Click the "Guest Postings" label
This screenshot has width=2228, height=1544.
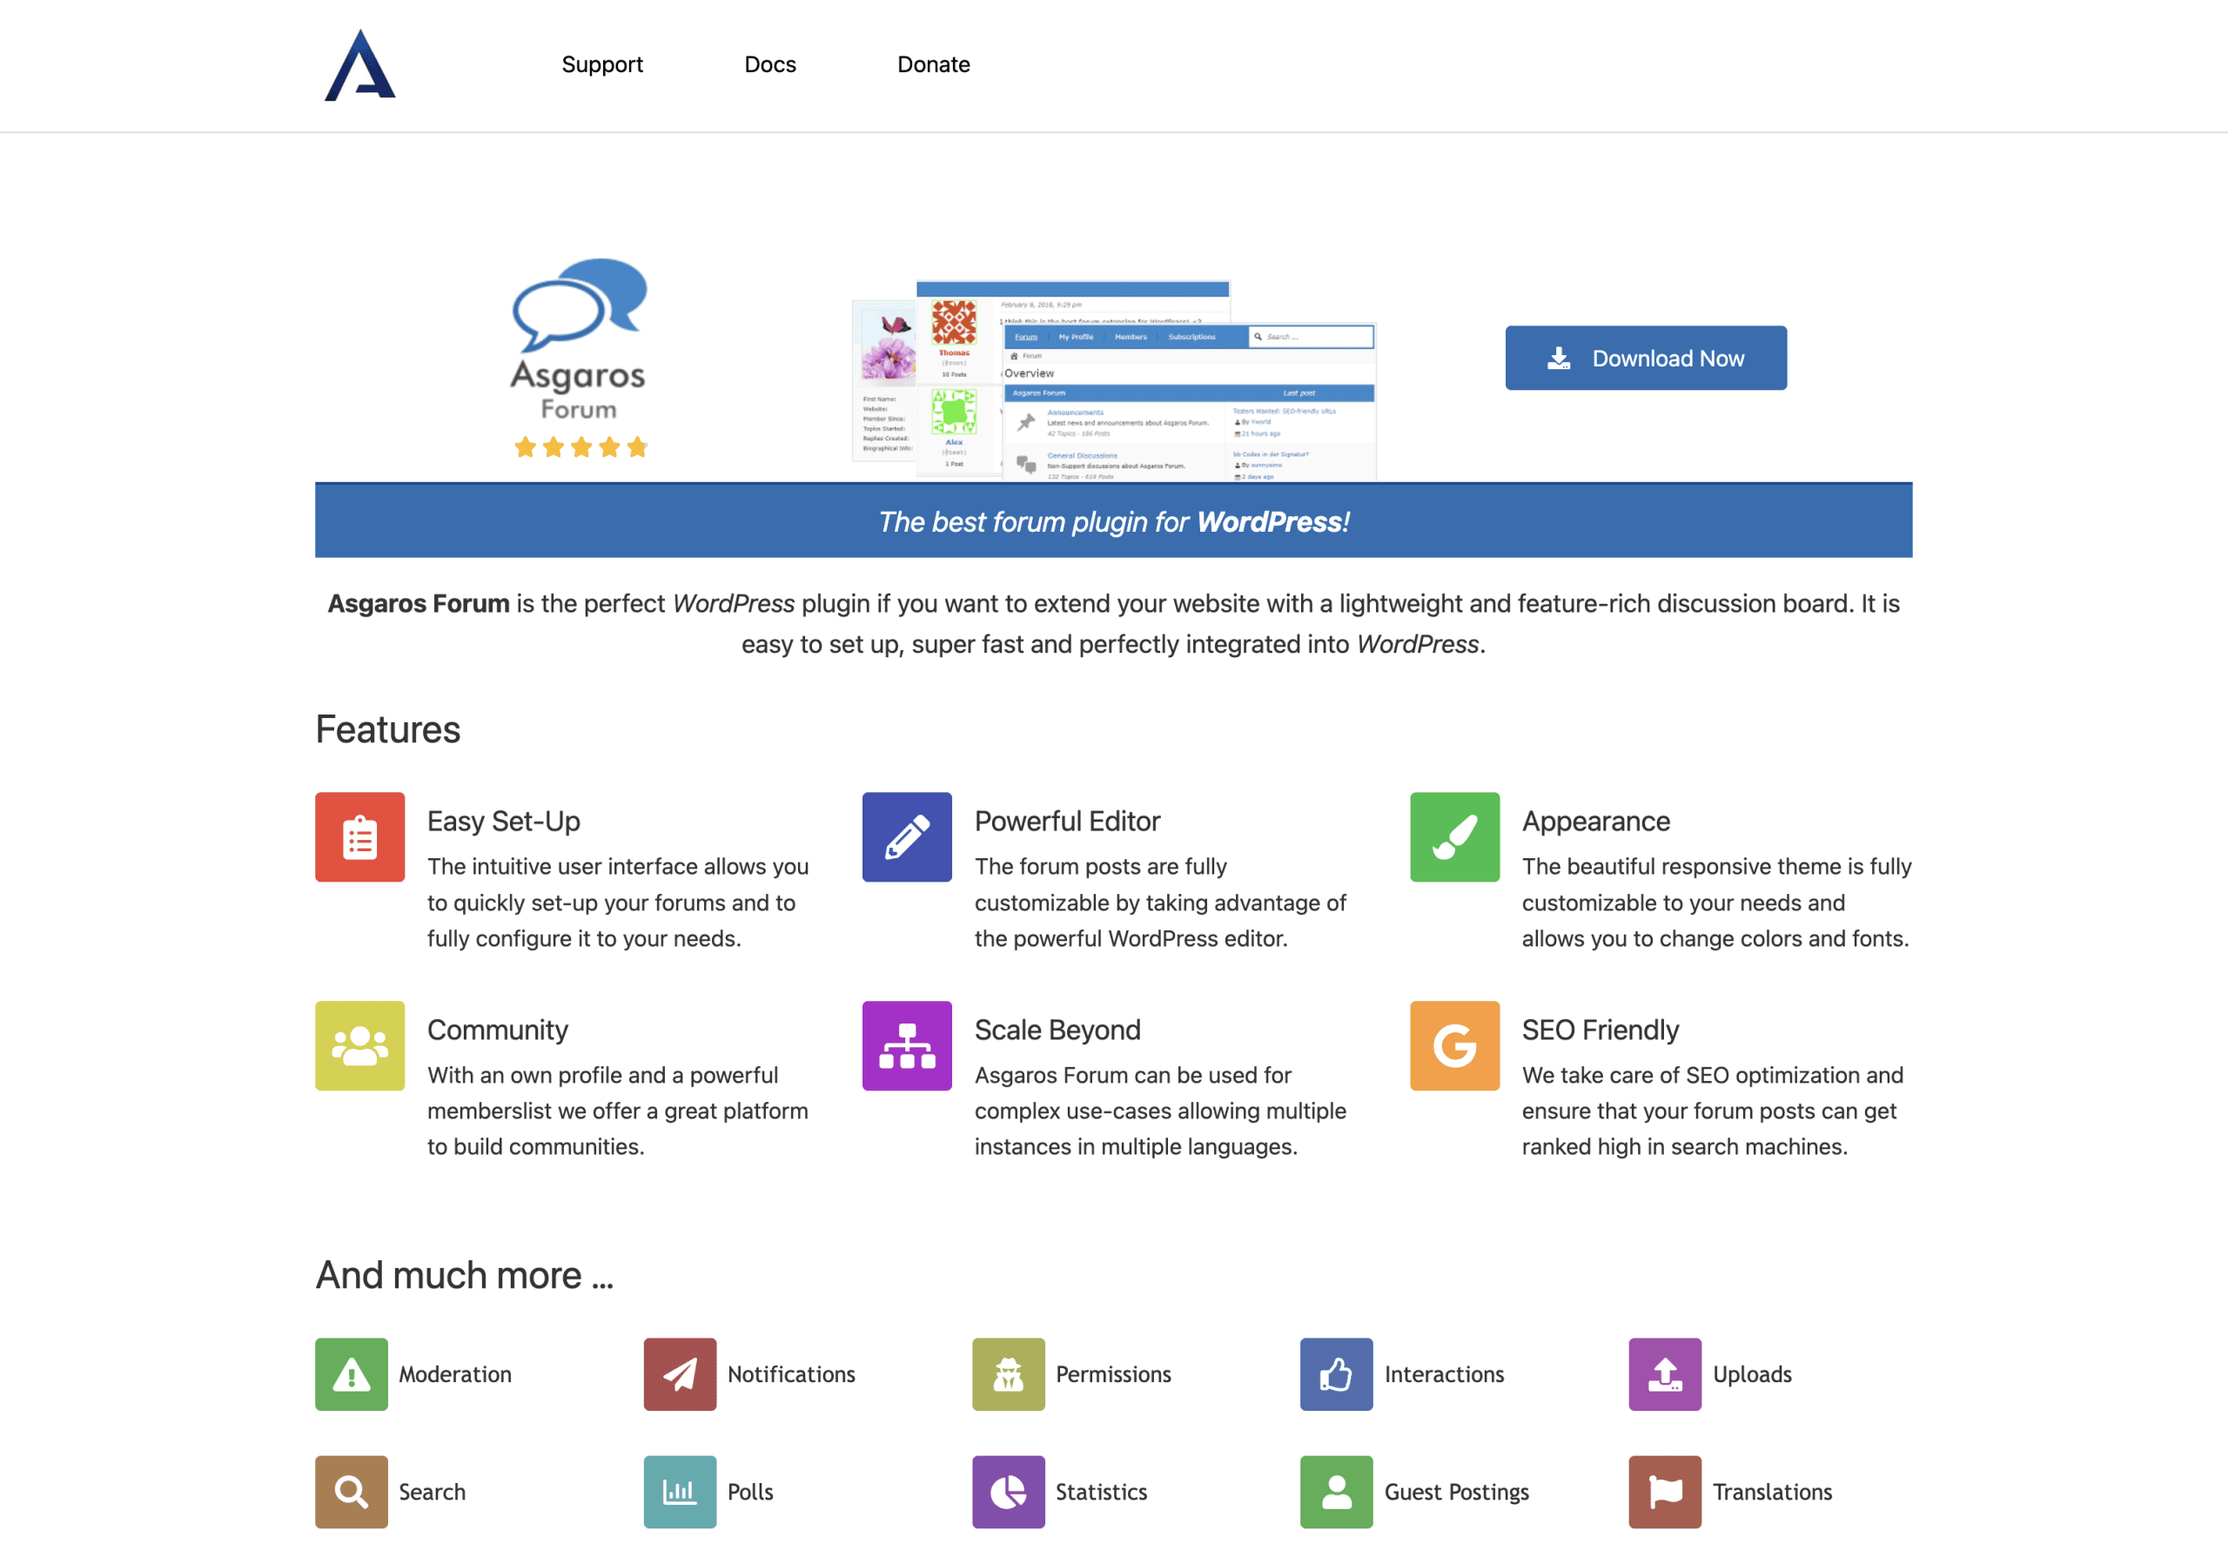(x=1457, y=1493)
